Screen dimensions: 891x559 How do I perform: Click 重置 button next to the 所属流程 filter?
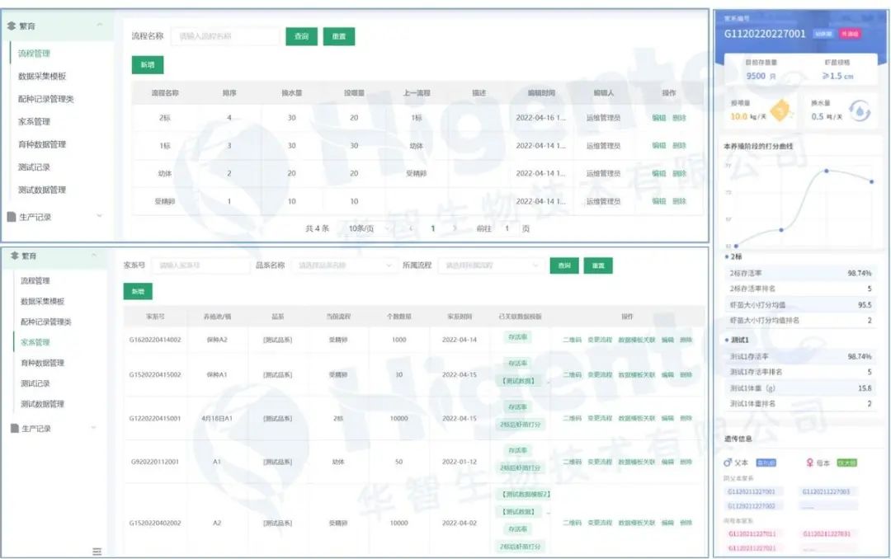(x=597, y=265)
